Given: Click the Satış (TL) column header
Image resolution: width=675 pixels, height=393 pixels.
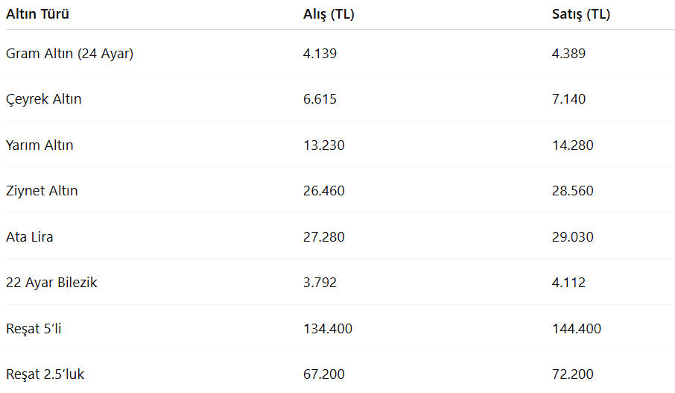Looking at the screenshot, I should tap(580, 14).
